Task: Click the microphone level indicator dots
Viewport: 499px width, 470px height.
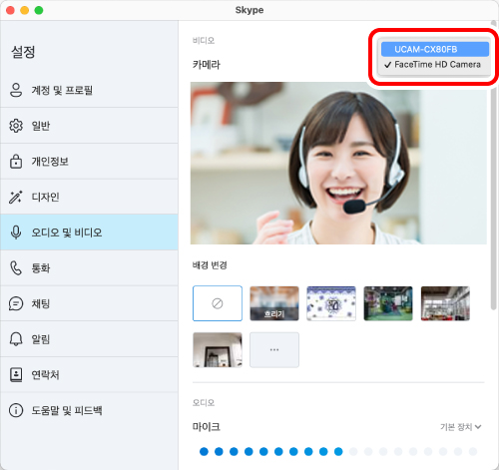Action: click(x=338, y=451)
